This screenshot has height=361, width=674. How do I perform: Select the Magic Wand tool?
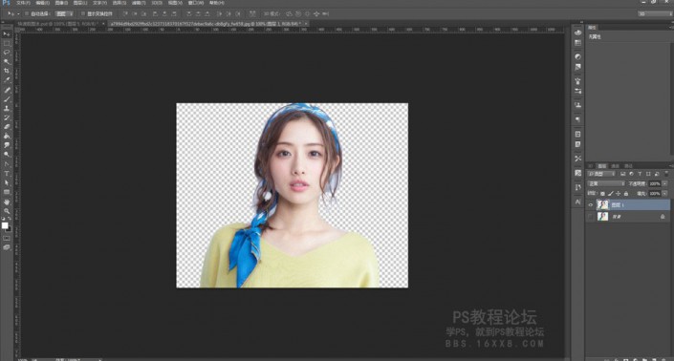point(7,61)
